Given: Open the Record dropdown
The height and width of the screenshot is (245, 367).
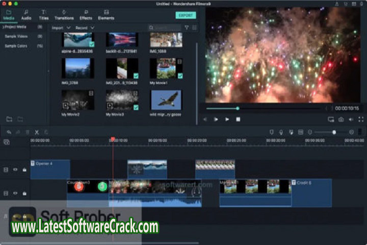Looking at the screenshot, I should [84, 28].
